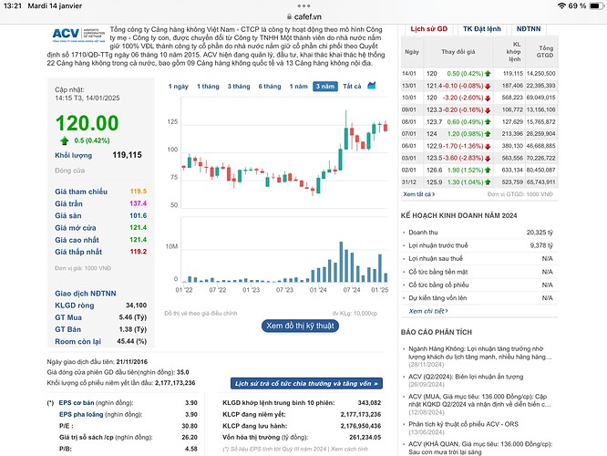Viewport: 607px width, 456px height.
Task: Click Vốn hóa thị trường value 261,234.05
Action: (x=365, y=438)
